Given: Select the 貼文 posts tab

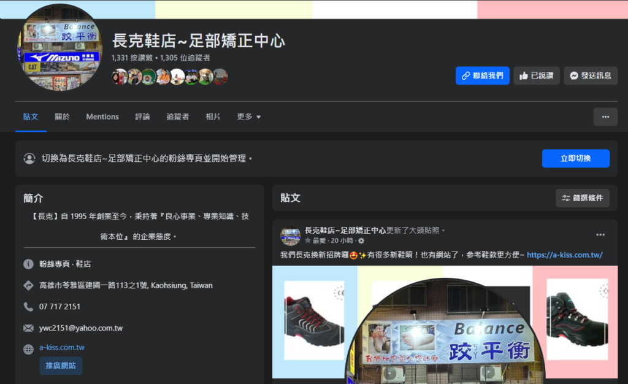Looking at the screenshot, I should click(31, 117).
